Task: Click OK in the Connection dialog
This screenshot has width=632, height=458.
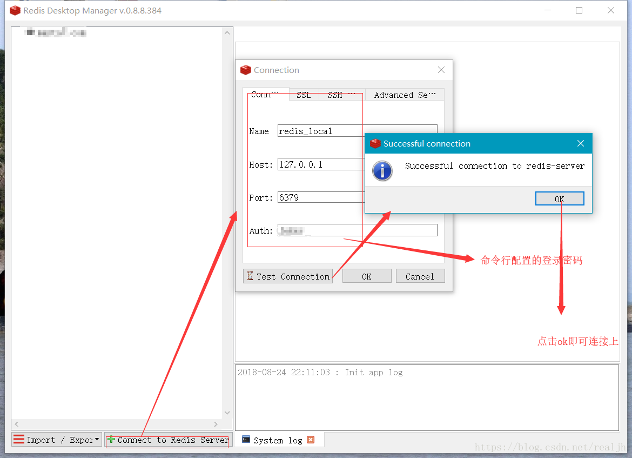Action: [367, 276]
